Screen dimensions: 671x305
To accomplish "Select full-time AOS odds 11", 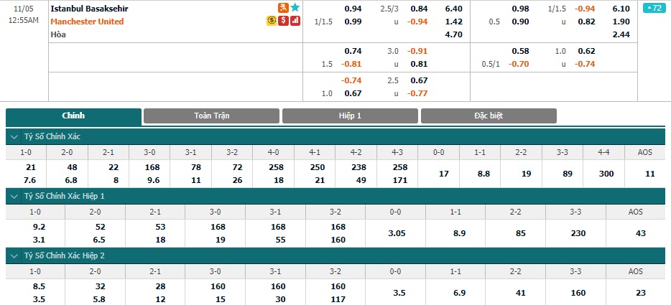I will 649,174.
